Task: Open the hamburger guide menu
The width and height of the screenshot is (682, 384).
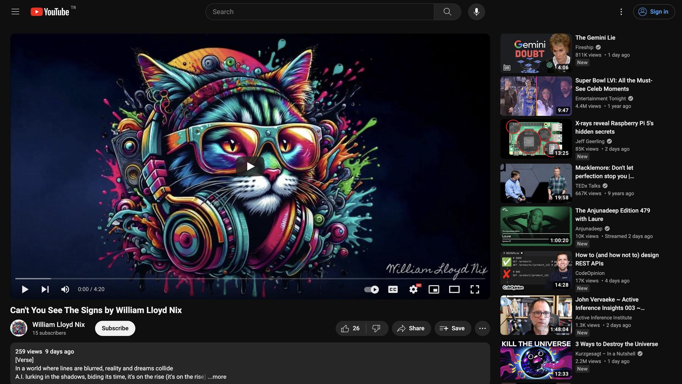Action: point(15,12)
